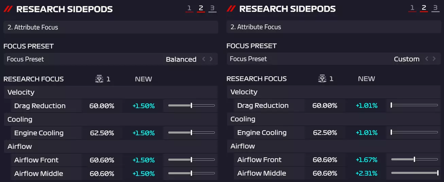444x182 pixels.
Task: Select the Velocity category in Balanced panel
Action: (x=21, y=92)
